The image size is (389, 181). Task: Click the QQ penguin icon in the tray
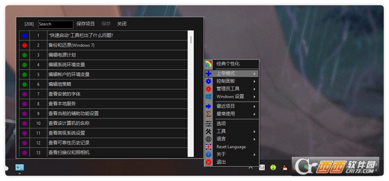point(285,167)
